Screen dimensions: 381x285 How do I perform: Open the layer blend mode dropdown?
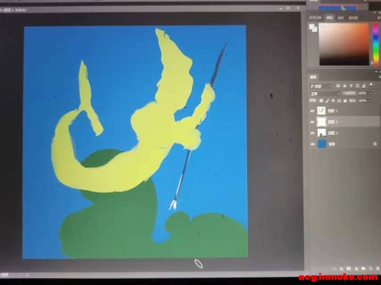[x=325, y=94]
